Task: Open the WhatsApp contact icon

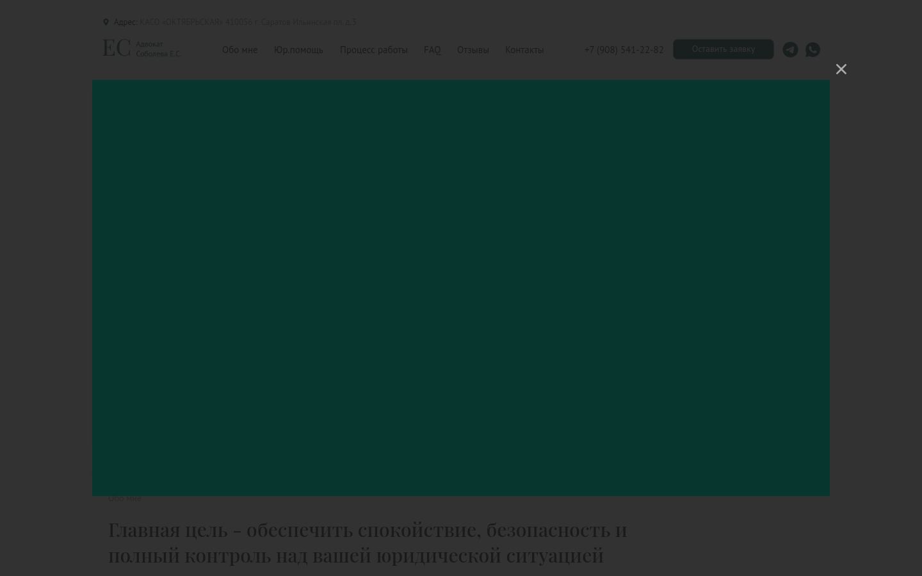Action: 813,49
